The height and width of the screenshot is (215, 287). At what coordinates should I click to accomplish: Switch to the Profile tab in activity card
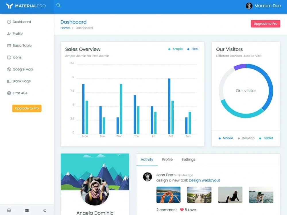[167, 160]
